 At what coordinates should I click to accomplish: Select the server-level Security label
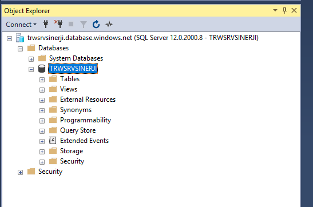pyautogui.click(x=50, y=172)
